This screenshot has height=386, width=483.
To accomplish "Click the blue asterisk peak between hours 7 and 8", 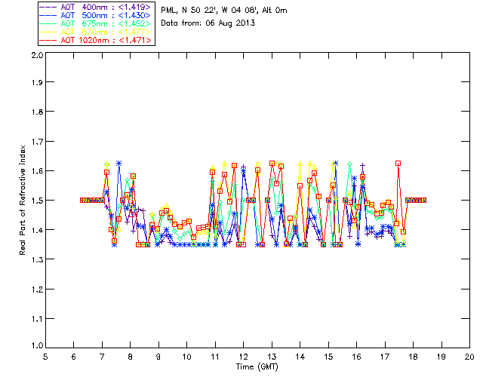I will pyautogui.click(x=118, y=163).
